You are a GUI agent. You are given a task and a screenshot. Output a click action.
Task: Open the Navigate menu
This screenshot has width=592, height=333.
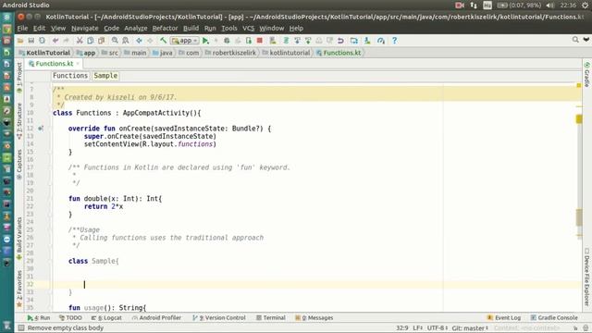pos(84,29)
